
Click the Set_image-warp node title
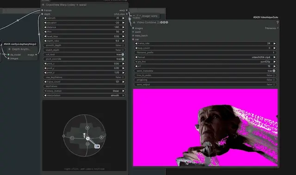[x=147, y=16]
